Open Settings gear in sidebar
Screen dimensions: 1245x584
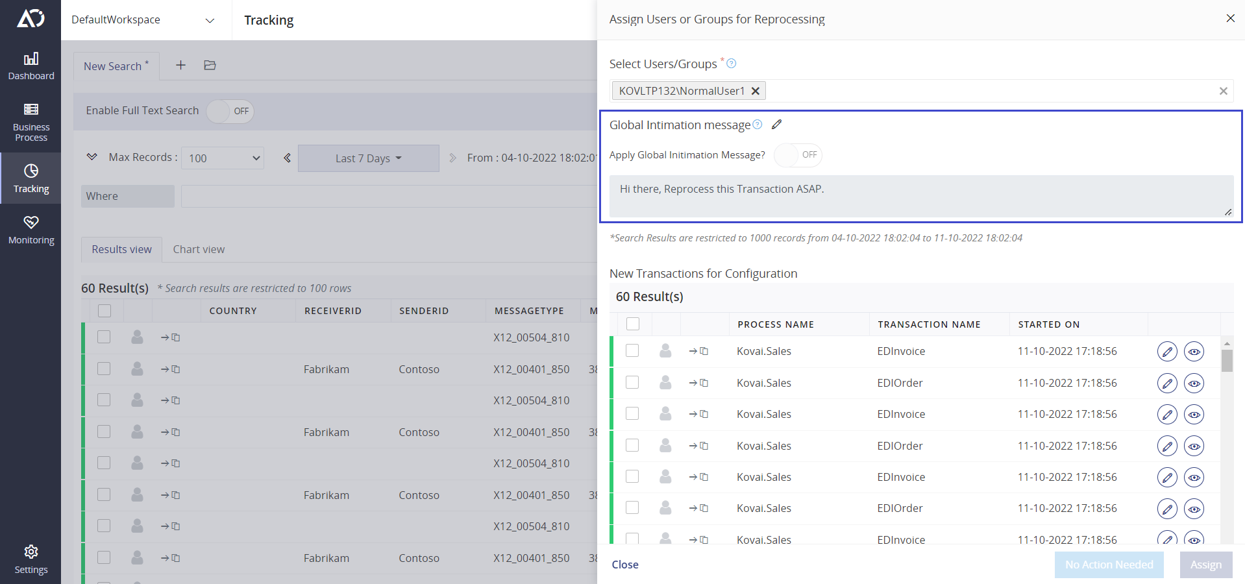tap(31, 559)
